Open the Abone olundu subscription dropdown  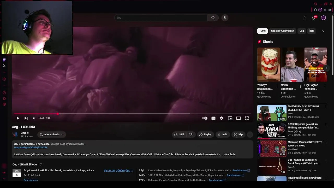click(x=52, y=134)
